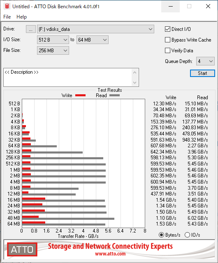Click the Start button
Image resolution: width=218 pixels, height=263 pixels.
tap(202, 73)
